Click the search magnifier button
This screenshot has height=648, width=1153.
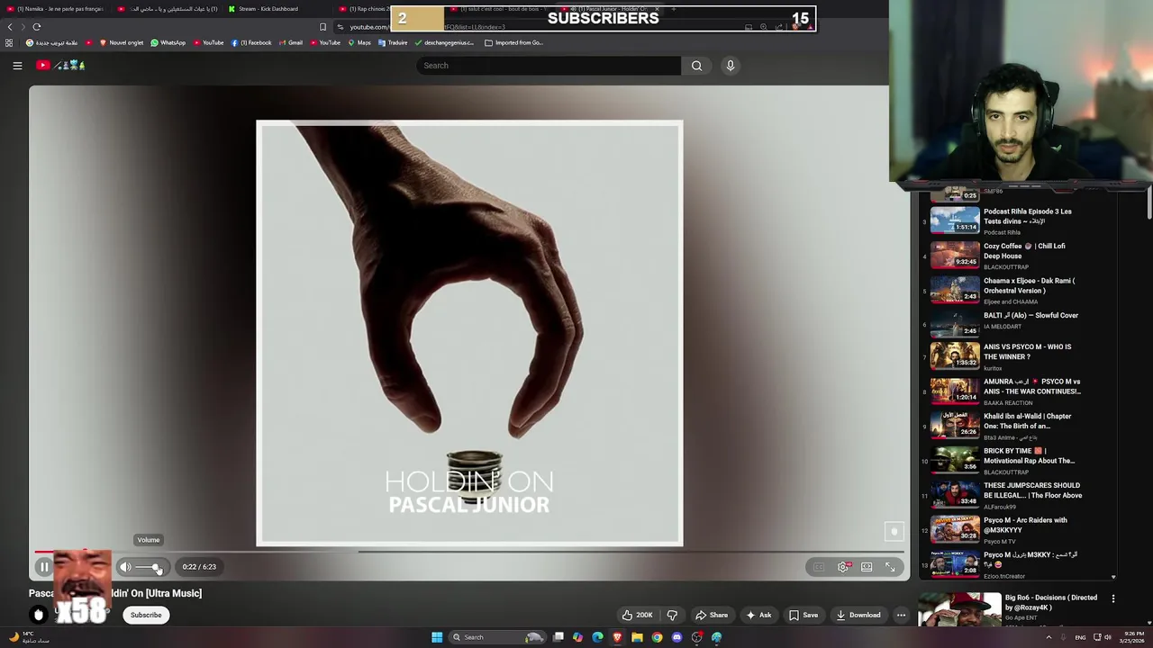(696, 65)
